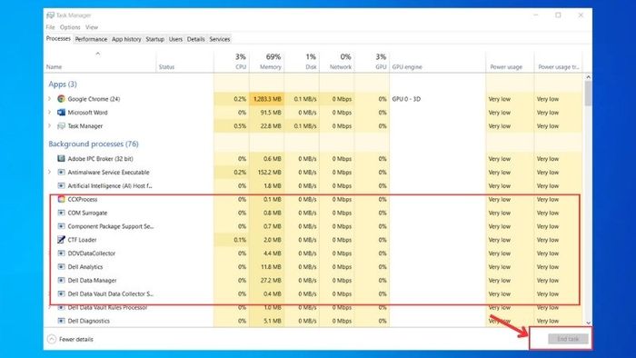Click the Task Manager title bar icon

tap(50, 15)
